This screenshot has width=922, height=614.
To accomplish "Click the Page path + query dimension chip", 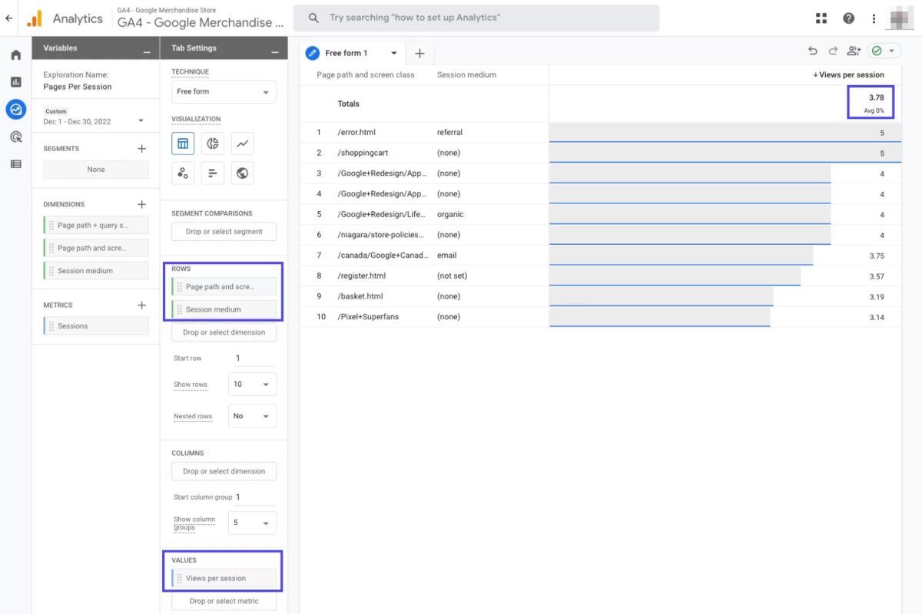I will point(96,226).
